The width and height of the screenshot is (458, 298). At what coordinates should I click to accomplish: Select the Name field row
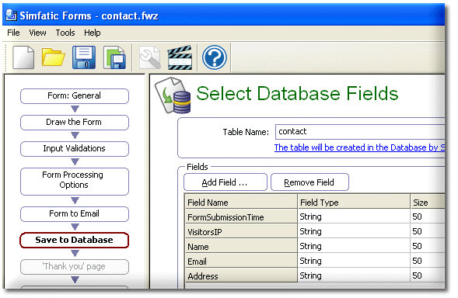tap(241, 246)
